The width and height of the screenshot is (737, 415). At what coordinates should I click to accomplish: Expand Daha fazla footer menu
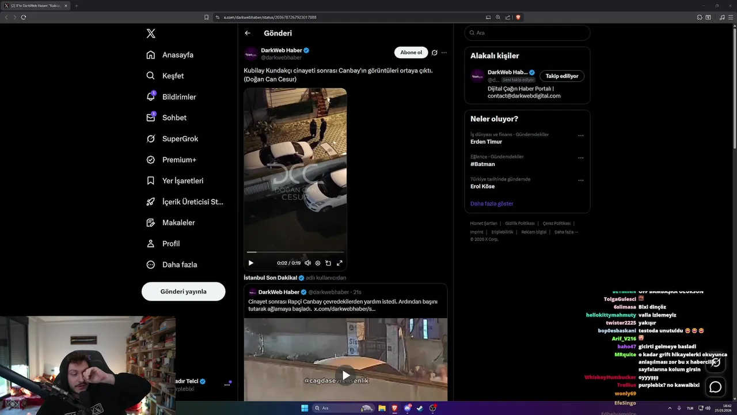566,232
